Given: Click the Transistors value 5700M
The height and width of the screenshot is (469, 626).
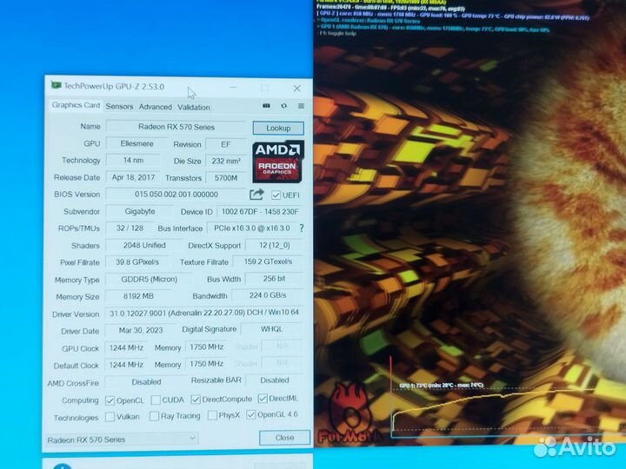Looking at the screenshot, I should [225, 178].
